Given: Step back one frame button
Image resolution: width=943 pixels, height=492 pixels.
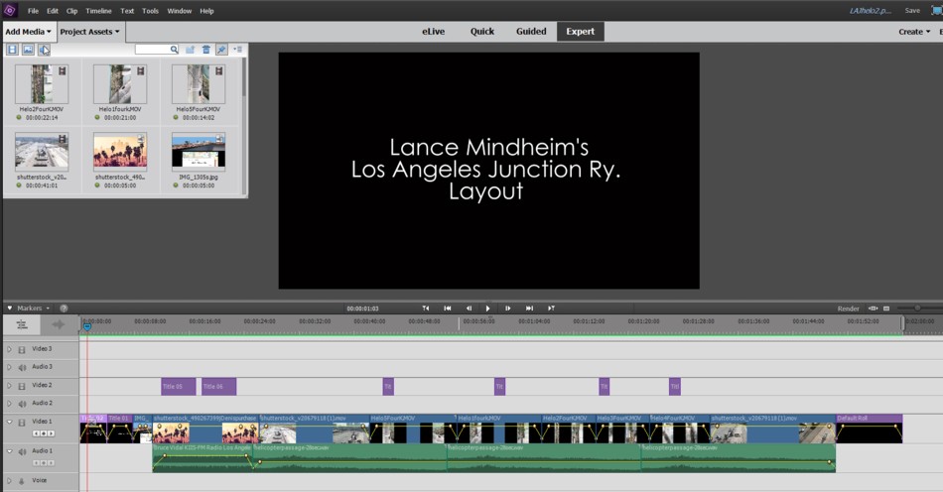Looking at the screenshot, I should coord(470,308).
